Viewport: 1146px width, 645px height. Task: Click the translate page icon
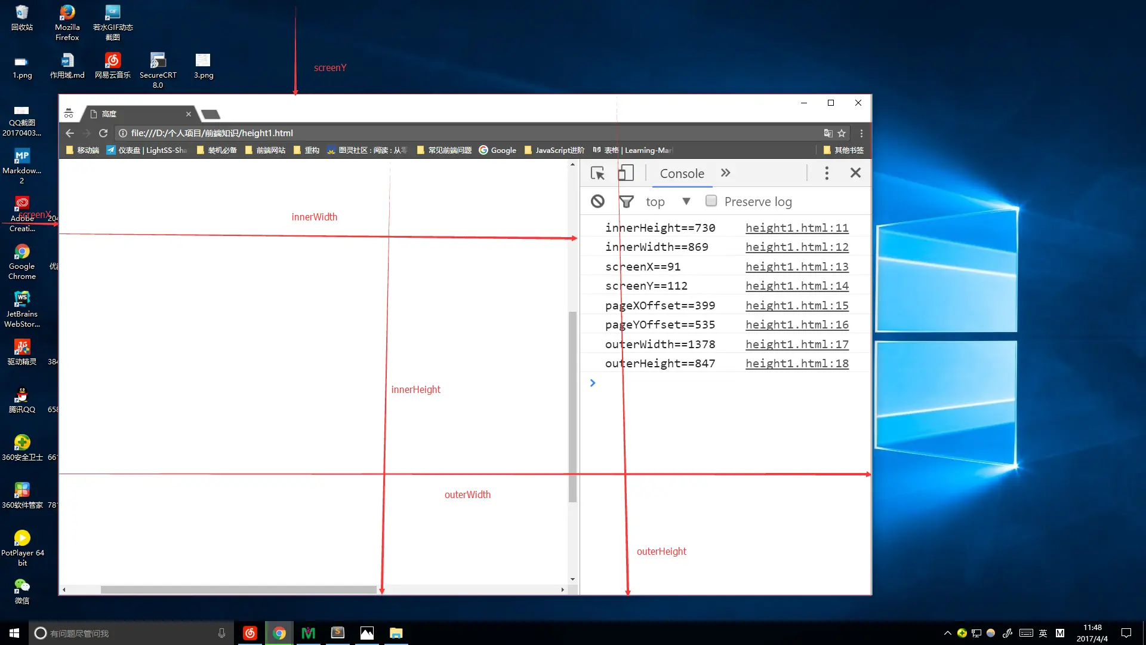coord(828,133)
